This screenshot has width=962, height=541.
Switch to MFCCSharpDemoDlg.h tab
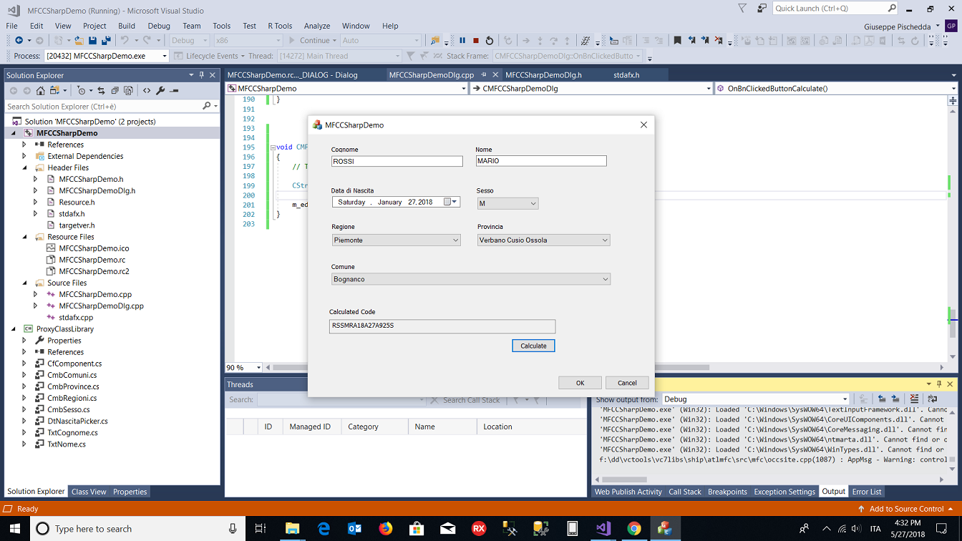coord(543,74)
